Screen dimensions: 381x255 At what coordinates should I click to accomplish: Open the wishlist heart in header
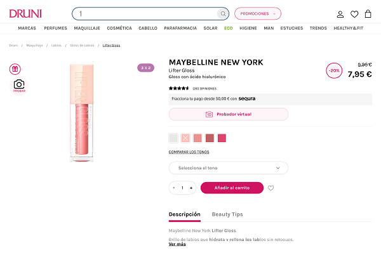coord(356,14)
